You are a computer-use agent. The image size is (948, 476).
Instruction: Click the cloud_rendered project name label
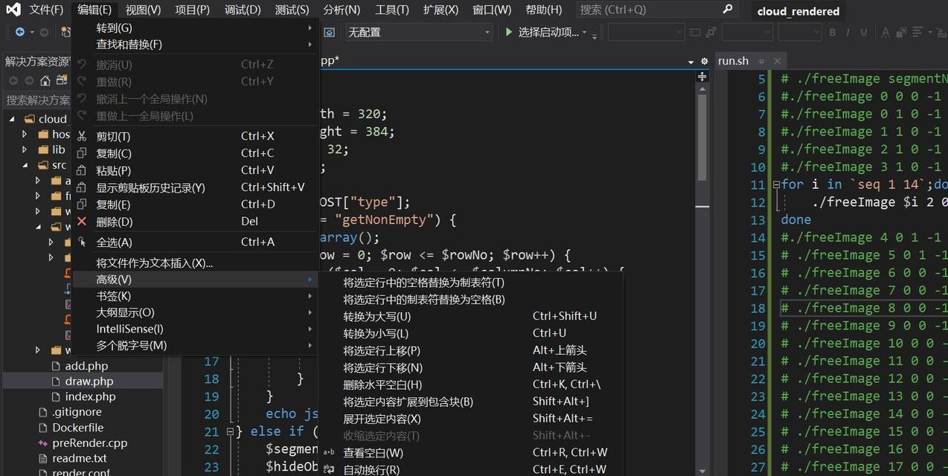(x=798, y=11)
